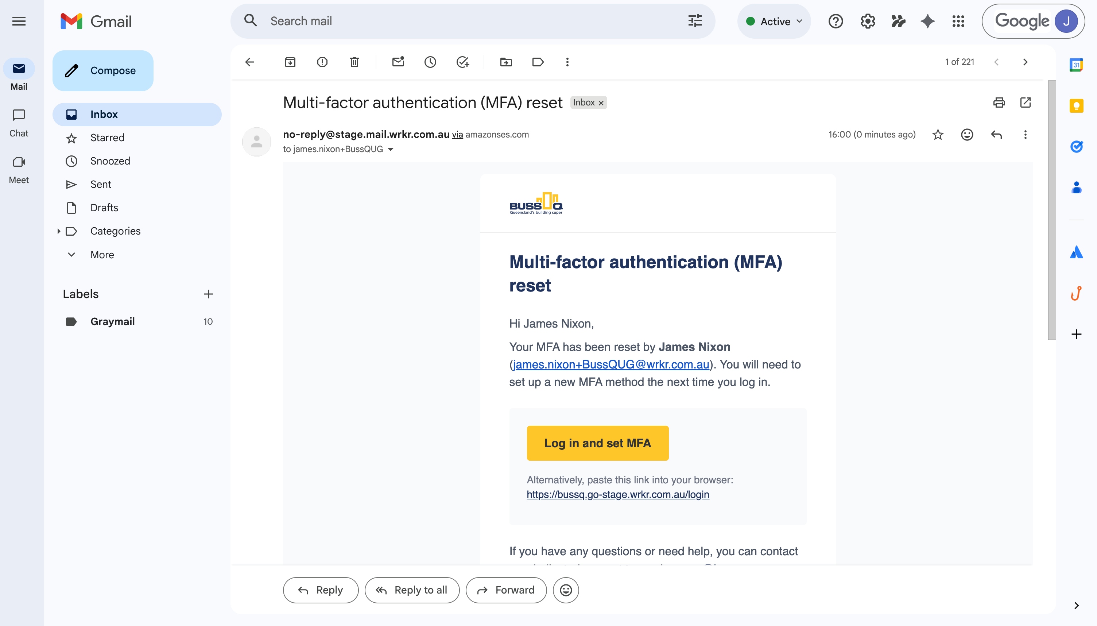Open Starred folder
1097x626 pixels.
click(x=137, y=138)
